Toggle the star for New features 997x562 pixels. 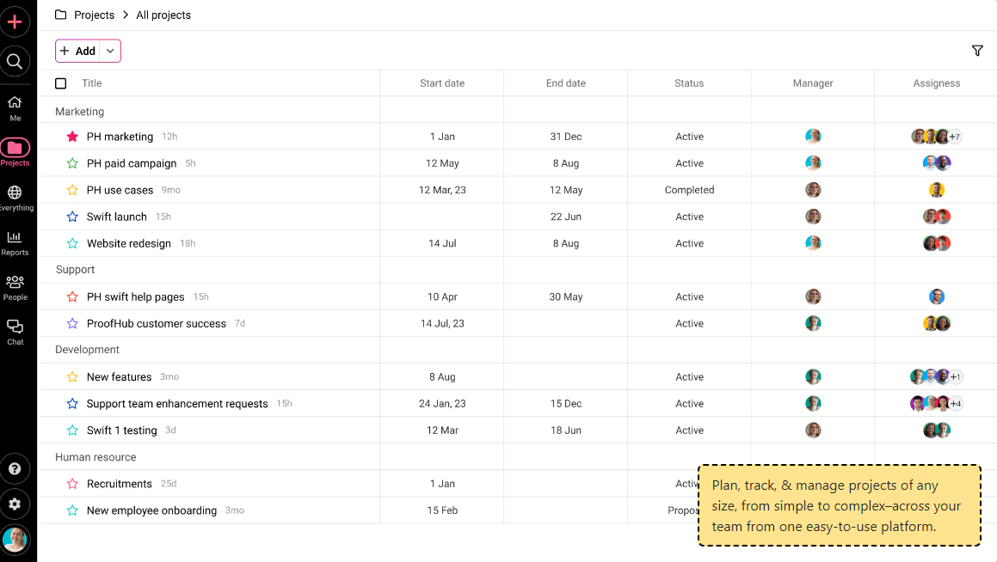pyautogui.click(x=72, y=377)
